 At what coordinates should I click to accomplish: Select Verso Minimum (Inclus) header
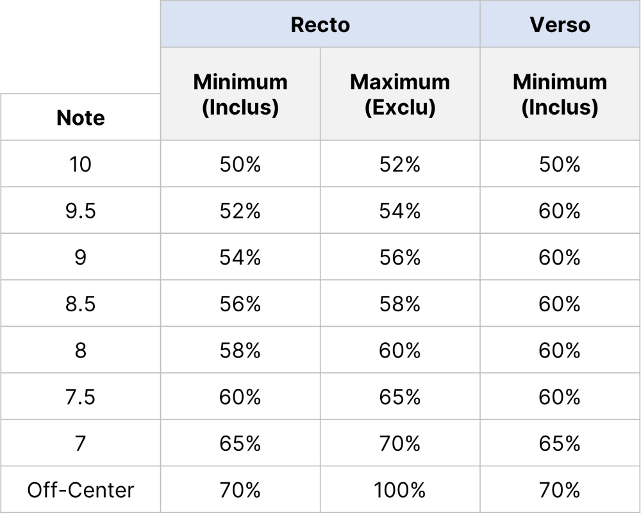click(x=560, y=94)
